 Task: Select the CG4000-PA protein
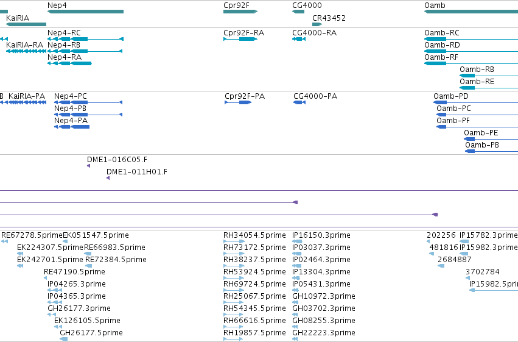[x=299, y=102]
